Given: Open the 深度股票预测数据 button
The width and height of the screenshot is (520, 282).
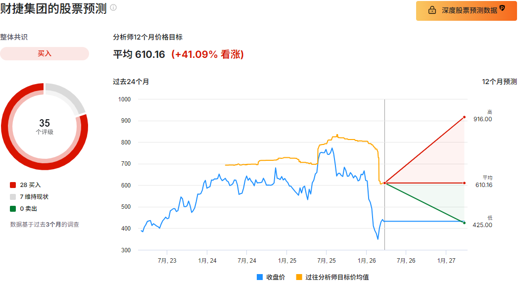Looking at the screenshot, I should (x=467, y=10).
